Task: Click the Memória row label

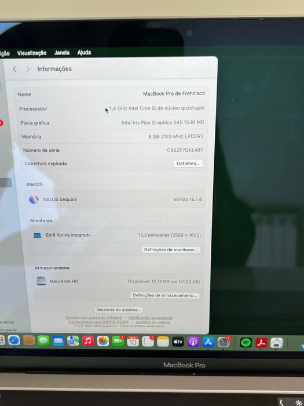Action: tap(31, 136)
